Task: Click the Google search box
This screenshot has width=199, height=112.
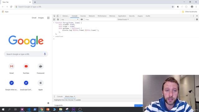Action: (26, 54)
